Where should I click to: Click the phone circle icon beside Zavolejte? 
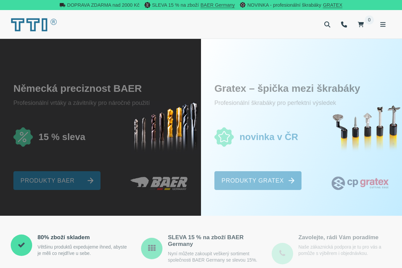(x=282, y=253)
